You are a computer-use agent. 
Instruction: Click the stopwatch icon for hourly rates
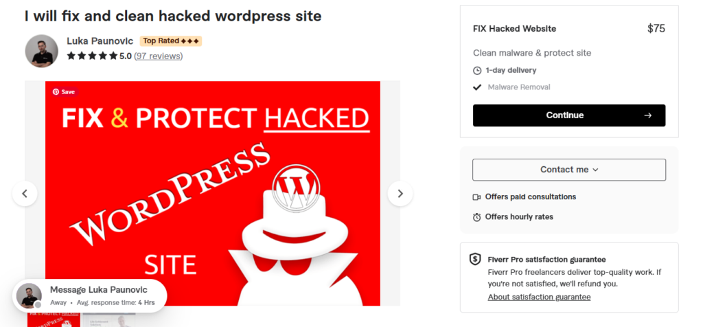tap(476, 217)
